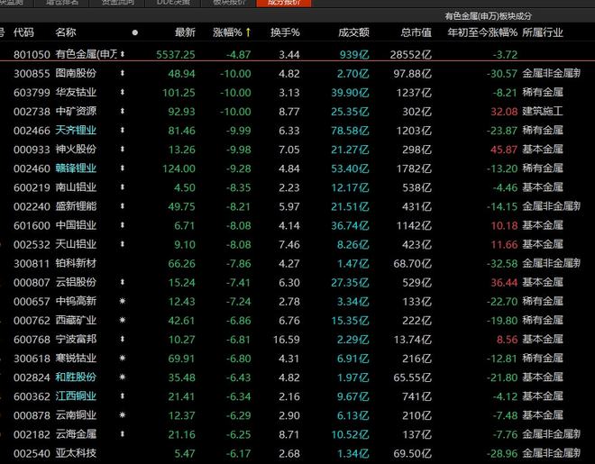595x464 pixels.
Task: Click the marker icon beside 云铝股份
Action: [123, 282]
